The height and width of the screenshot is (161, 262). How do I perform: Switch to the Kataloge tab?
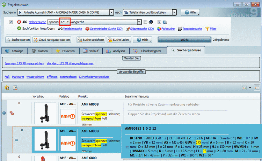click(15, 51)
